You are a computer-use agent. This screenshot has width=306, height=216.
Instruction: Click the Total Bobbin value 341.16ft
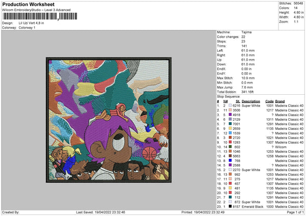[247, 92]
